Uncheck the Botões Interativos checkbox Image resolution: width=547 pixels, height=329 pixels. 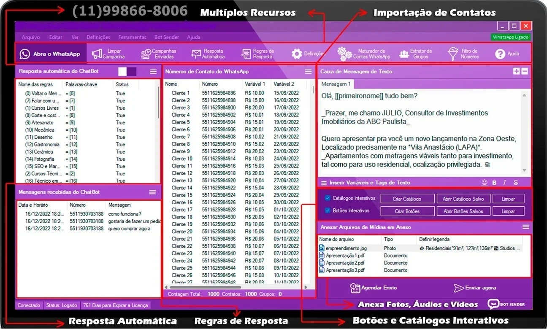[328, 210]
